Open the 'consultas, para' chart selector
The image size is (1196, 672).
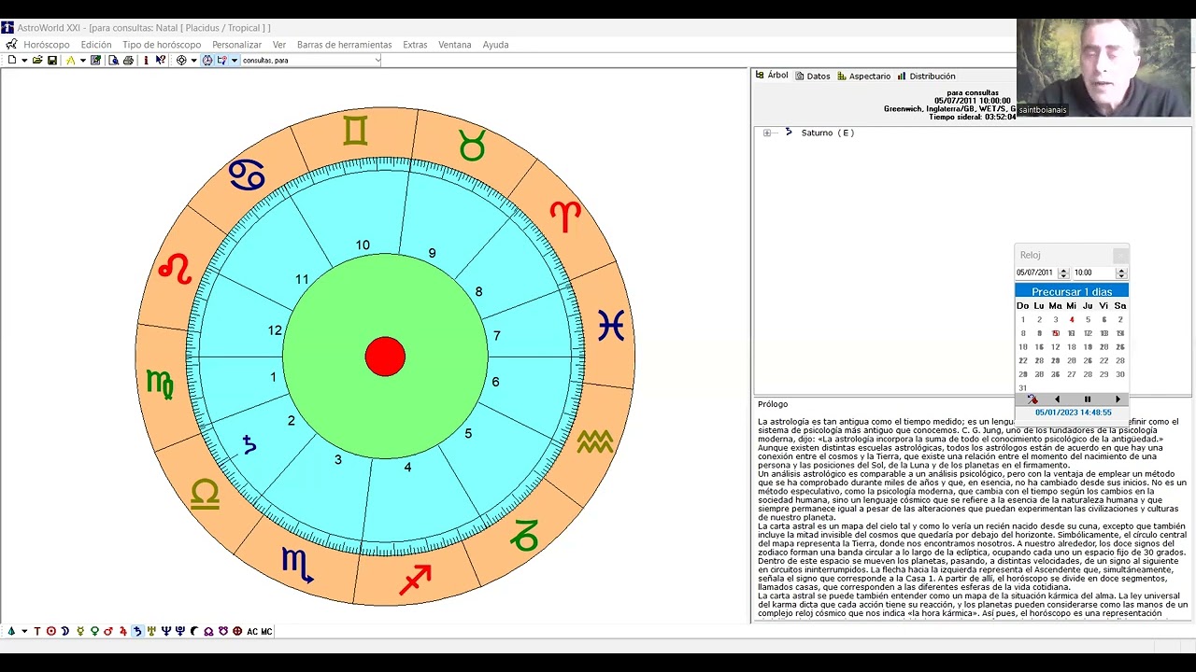311,60
